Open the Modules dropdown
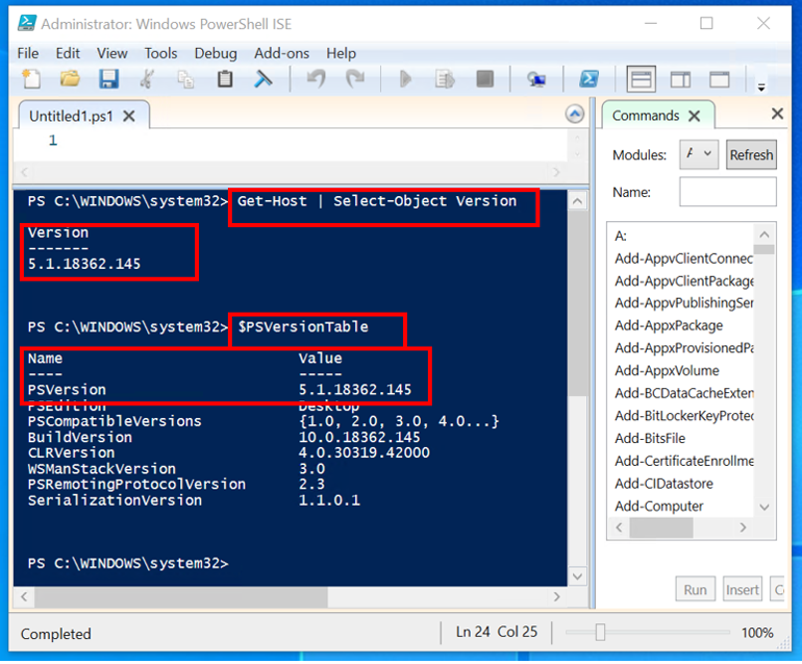 699,154
